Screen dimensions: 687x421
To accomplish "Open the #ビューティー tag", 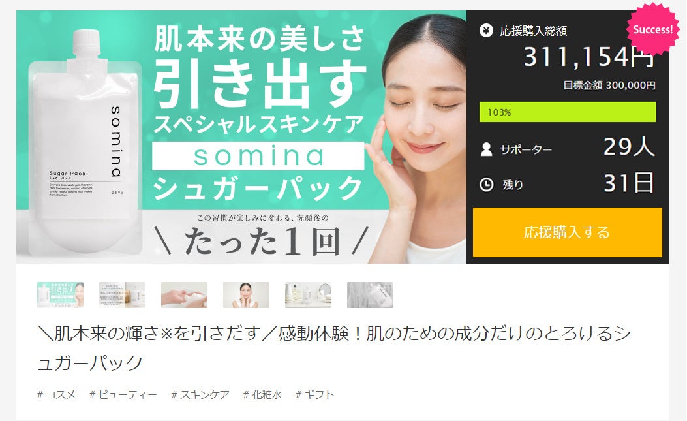I will pos(123,395).
